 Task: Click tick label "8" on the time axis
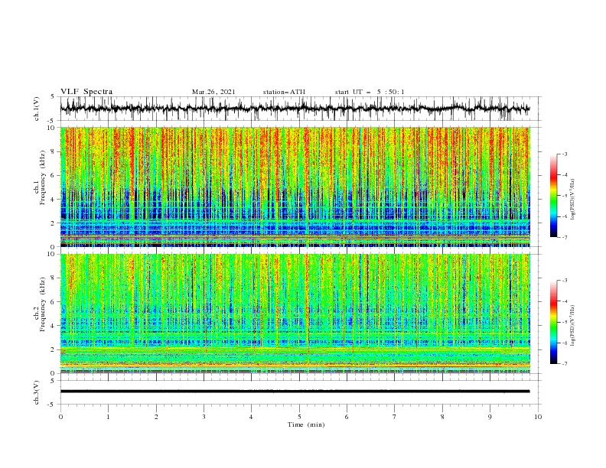[442, 417]
